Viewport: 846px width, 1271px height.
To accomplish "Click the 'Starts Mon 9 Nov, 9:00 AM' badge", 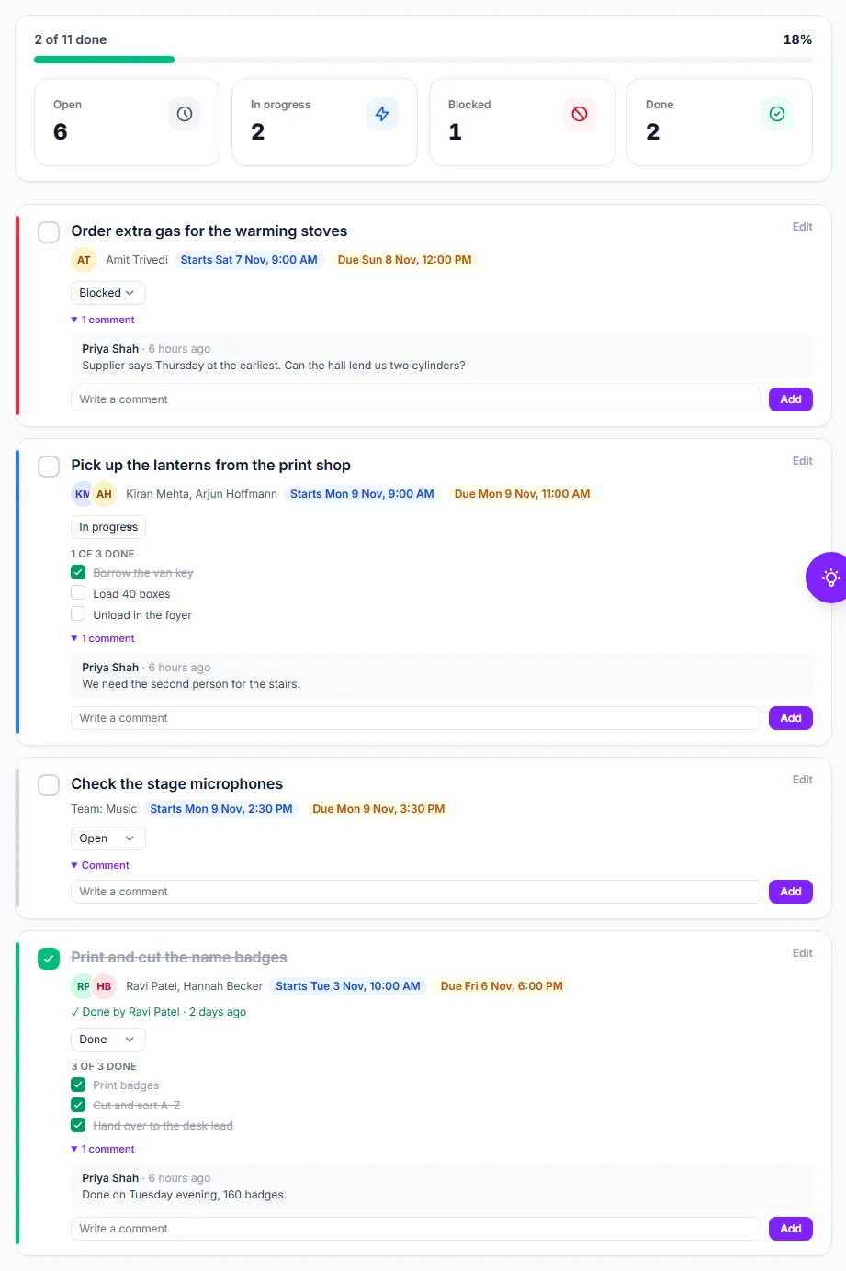I will [362, 494].
